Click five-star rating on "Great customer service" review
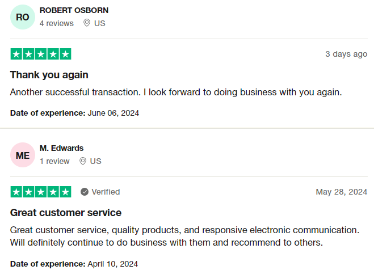Viewport: 374px width, 274px height. click(x=41, y=192)
